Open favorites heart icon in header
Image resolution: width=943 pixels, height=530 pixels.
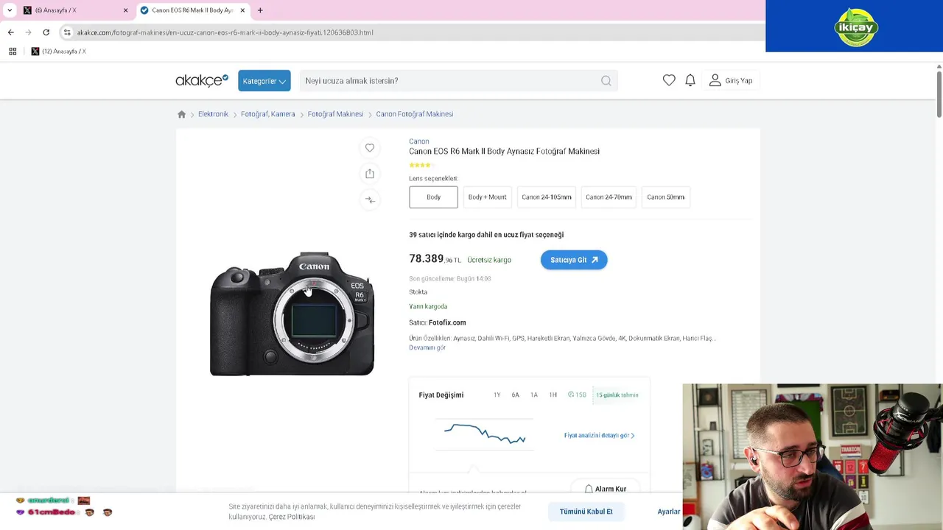(x=669, y=80)
